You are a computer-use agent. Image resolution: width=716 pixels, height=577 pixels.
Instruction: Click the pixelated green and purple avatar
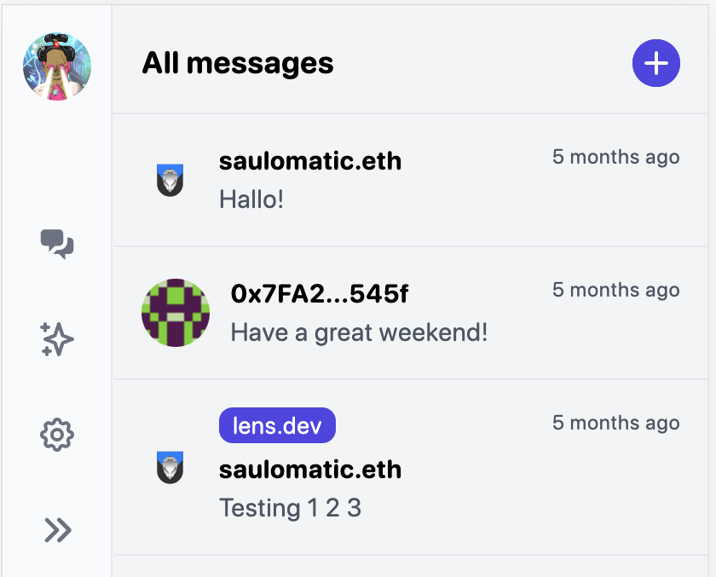point(176,313)
